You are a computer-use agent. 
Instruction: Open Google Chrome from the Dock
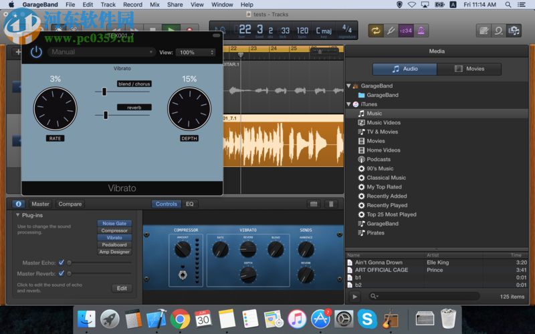180,319
